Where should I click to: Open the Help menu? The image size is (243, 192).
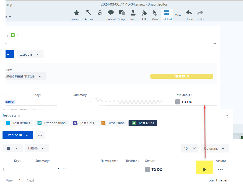9,5
